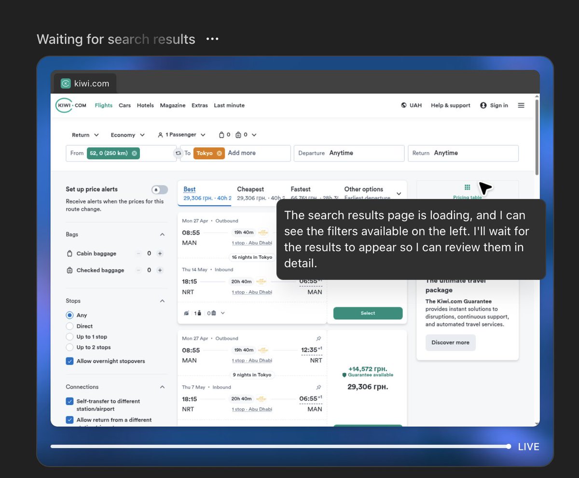Open the Extras nav item
This screenshot has width=579, height=478.
coord(200,105)
